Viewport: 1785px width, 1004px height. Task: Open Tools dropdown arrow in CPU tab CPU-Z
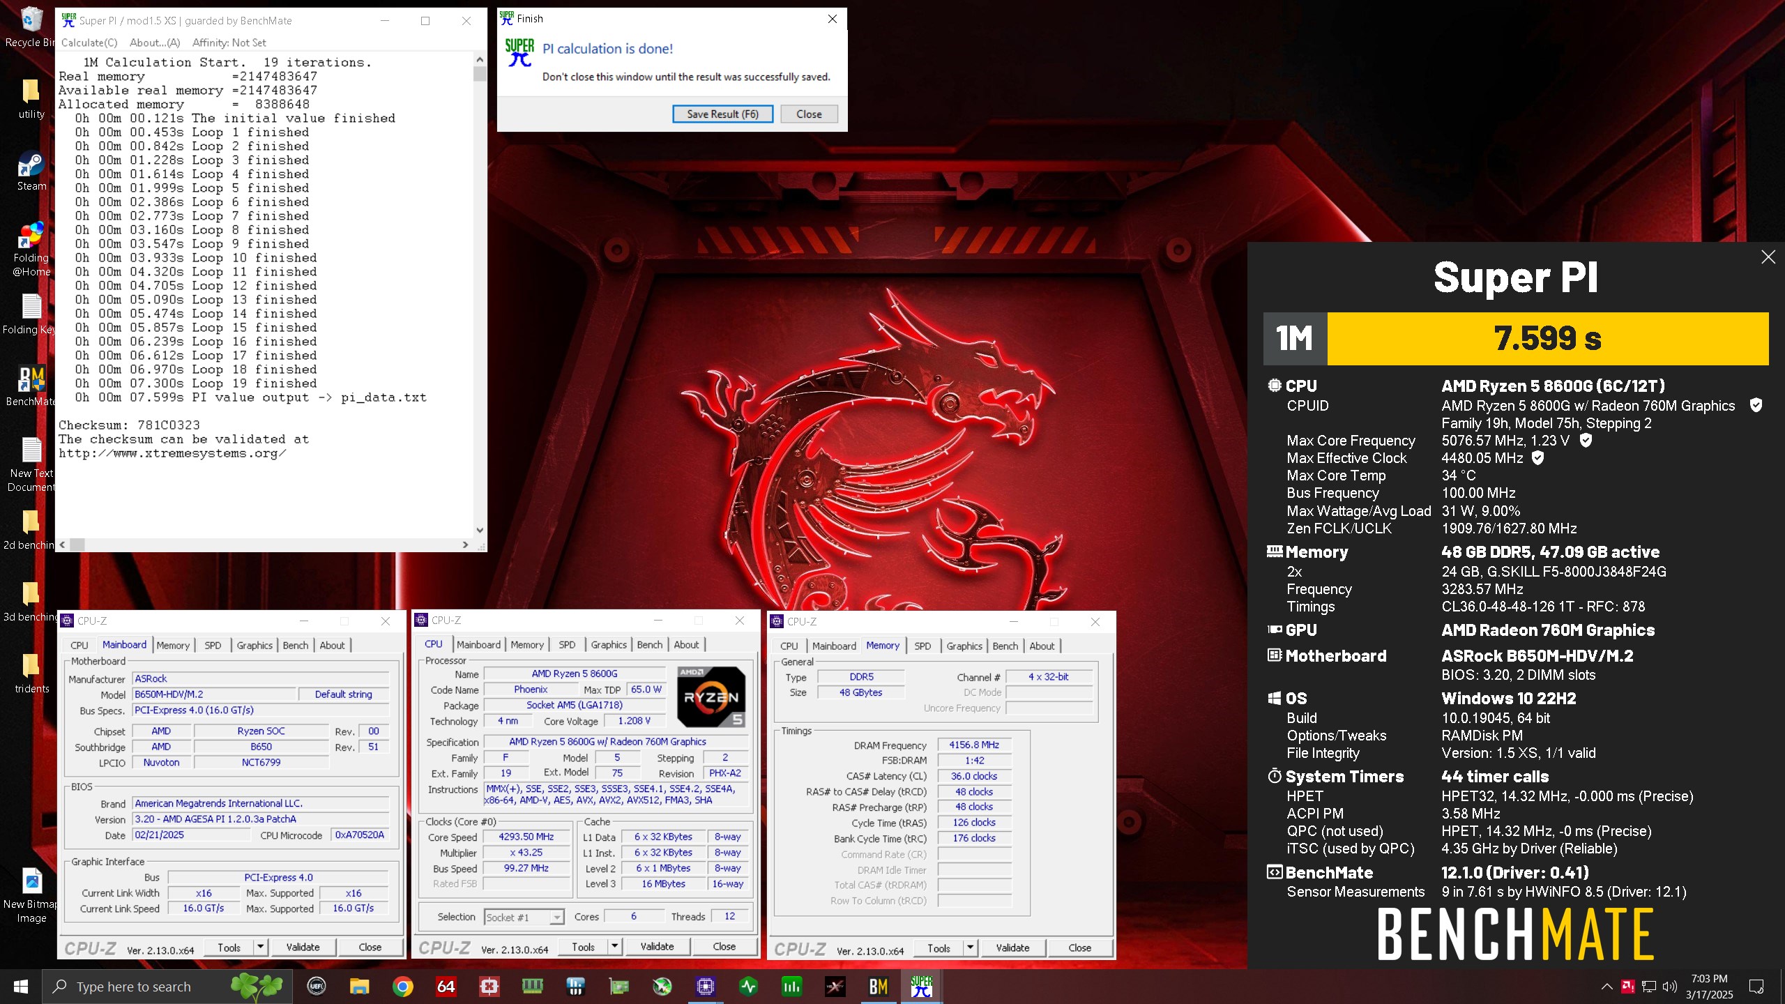click(x=614, y=946)
